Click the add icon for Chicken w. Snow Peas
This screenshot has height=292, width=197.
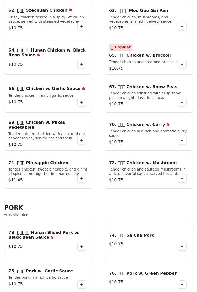coord(182,102)
